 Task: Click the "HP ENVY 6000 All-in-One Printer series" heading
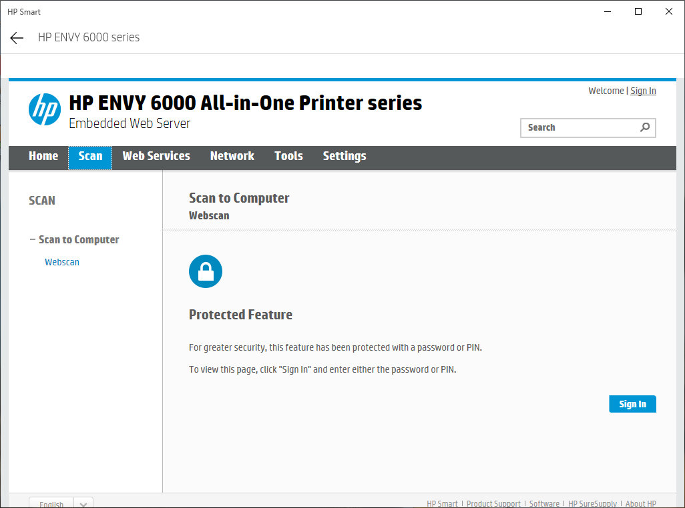pyautogui.click(x=246, y=103)
